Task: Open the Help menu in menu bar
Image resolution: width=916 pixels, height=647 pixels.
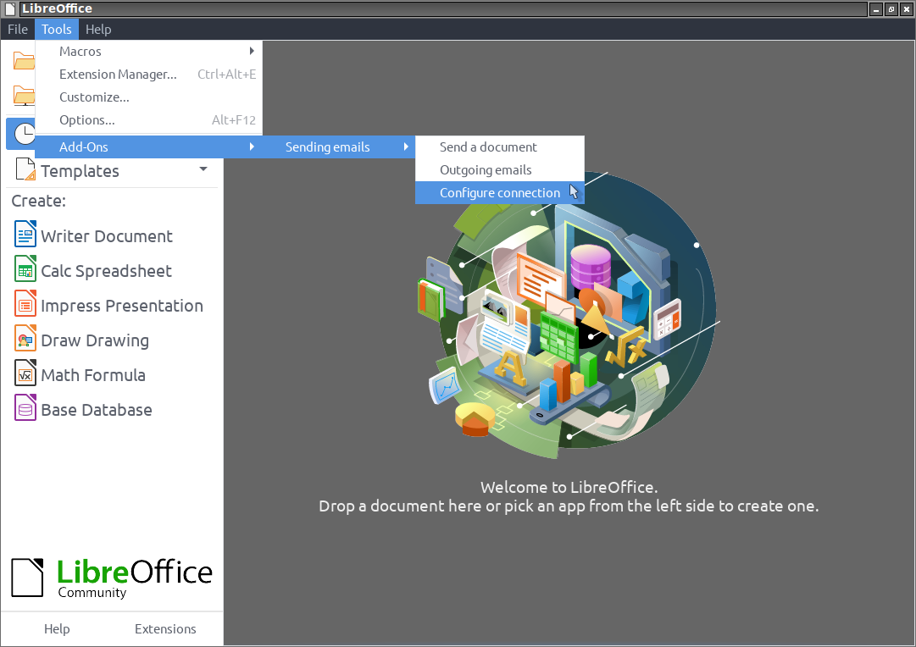Action: tap(98, 29)
